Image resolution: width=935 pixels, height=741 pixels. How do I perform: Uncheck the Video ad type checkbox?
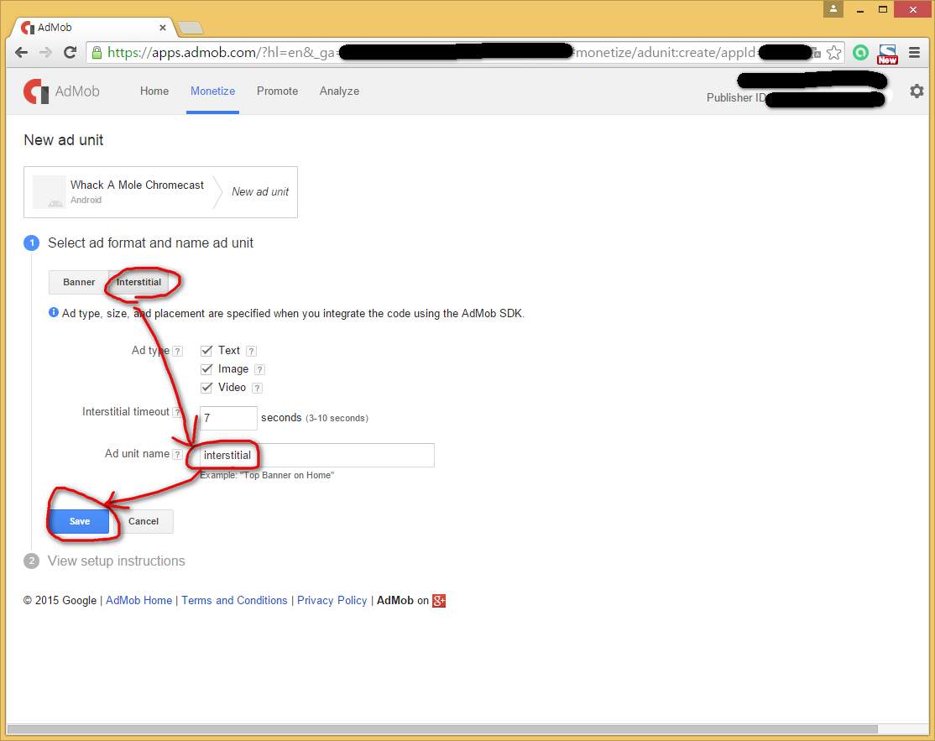[x=206, y=388]
